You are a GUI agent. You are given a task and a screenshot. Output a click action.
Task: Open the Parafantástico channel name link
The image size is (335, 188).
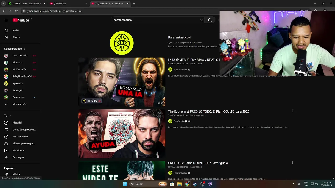(x=178, y=37)
